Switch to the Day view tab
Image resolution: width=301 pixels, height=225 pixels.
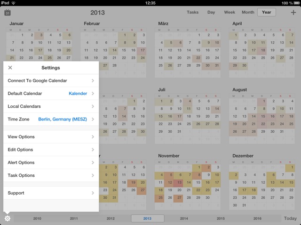[211, 12]
